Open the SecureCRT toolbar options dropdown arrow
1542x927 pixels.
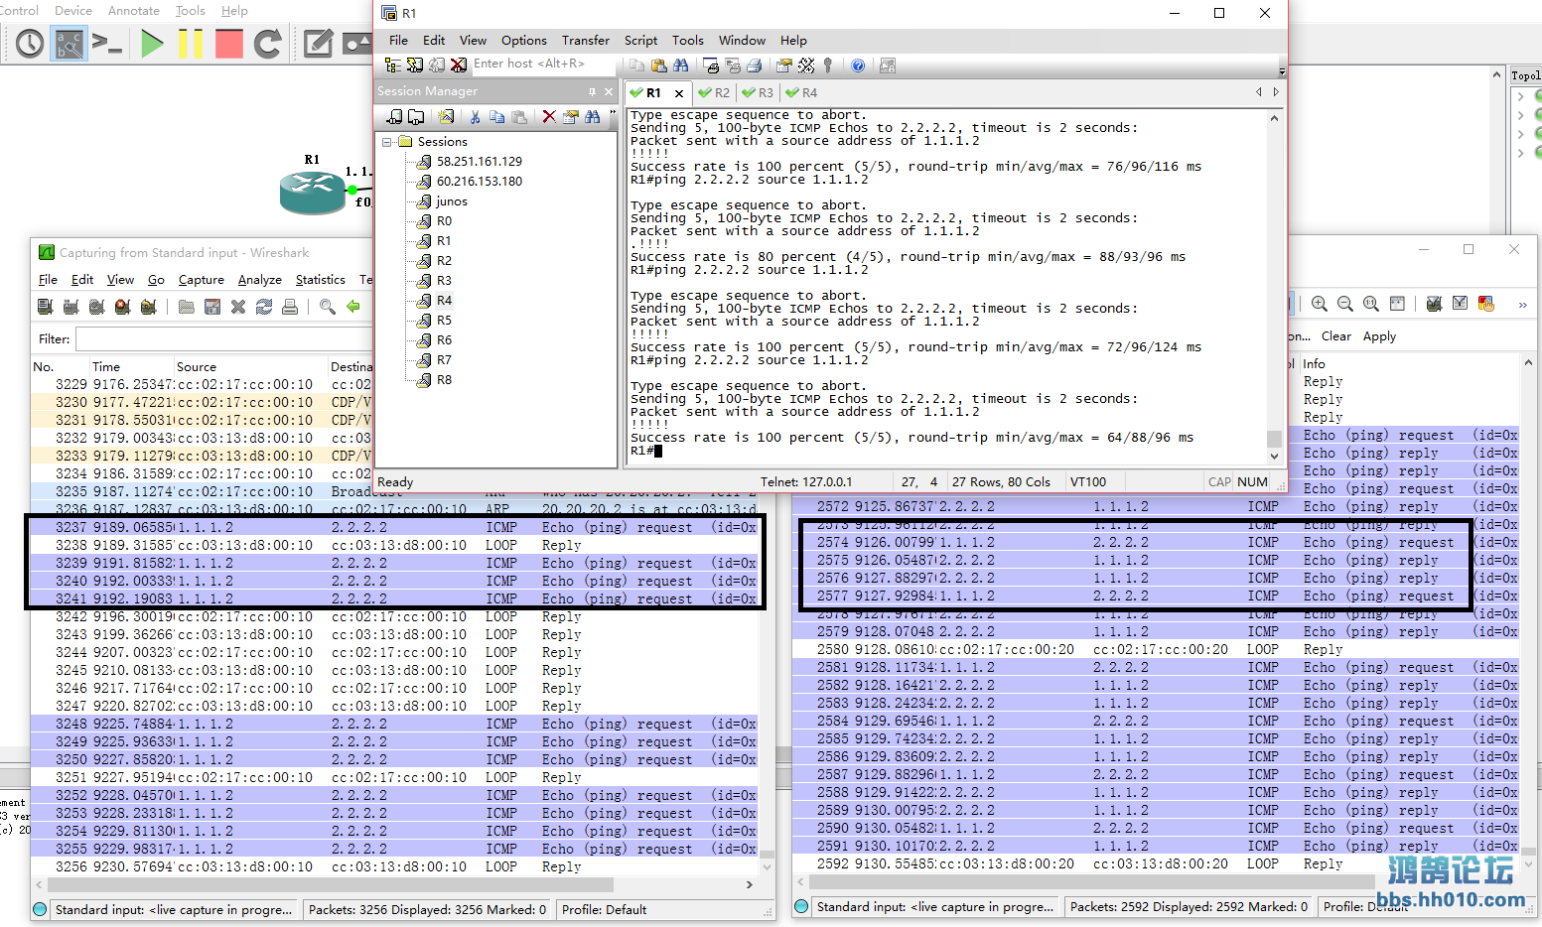tap(1282, 71)
